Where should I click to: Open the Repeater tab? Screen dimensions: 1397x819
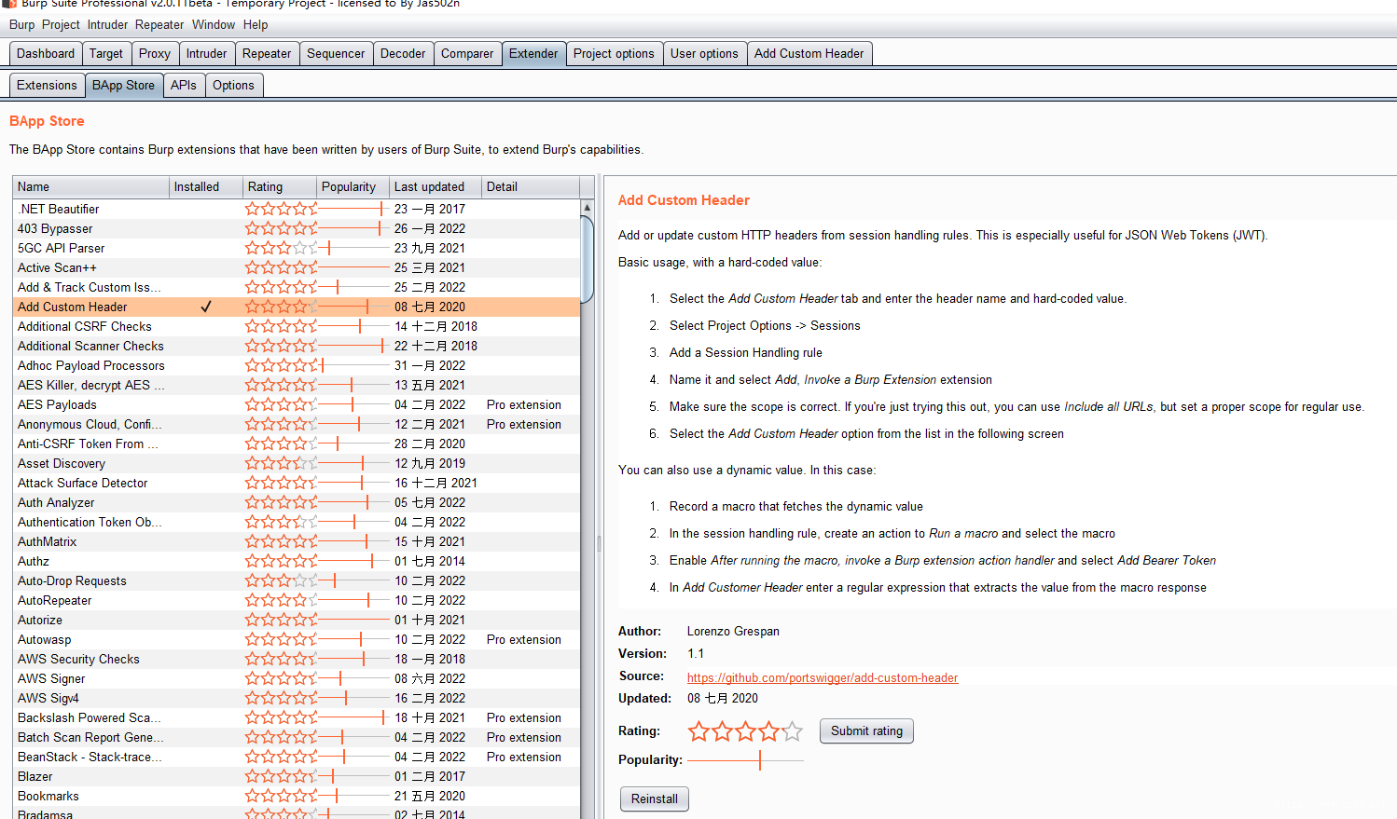(x=267, y=54)
